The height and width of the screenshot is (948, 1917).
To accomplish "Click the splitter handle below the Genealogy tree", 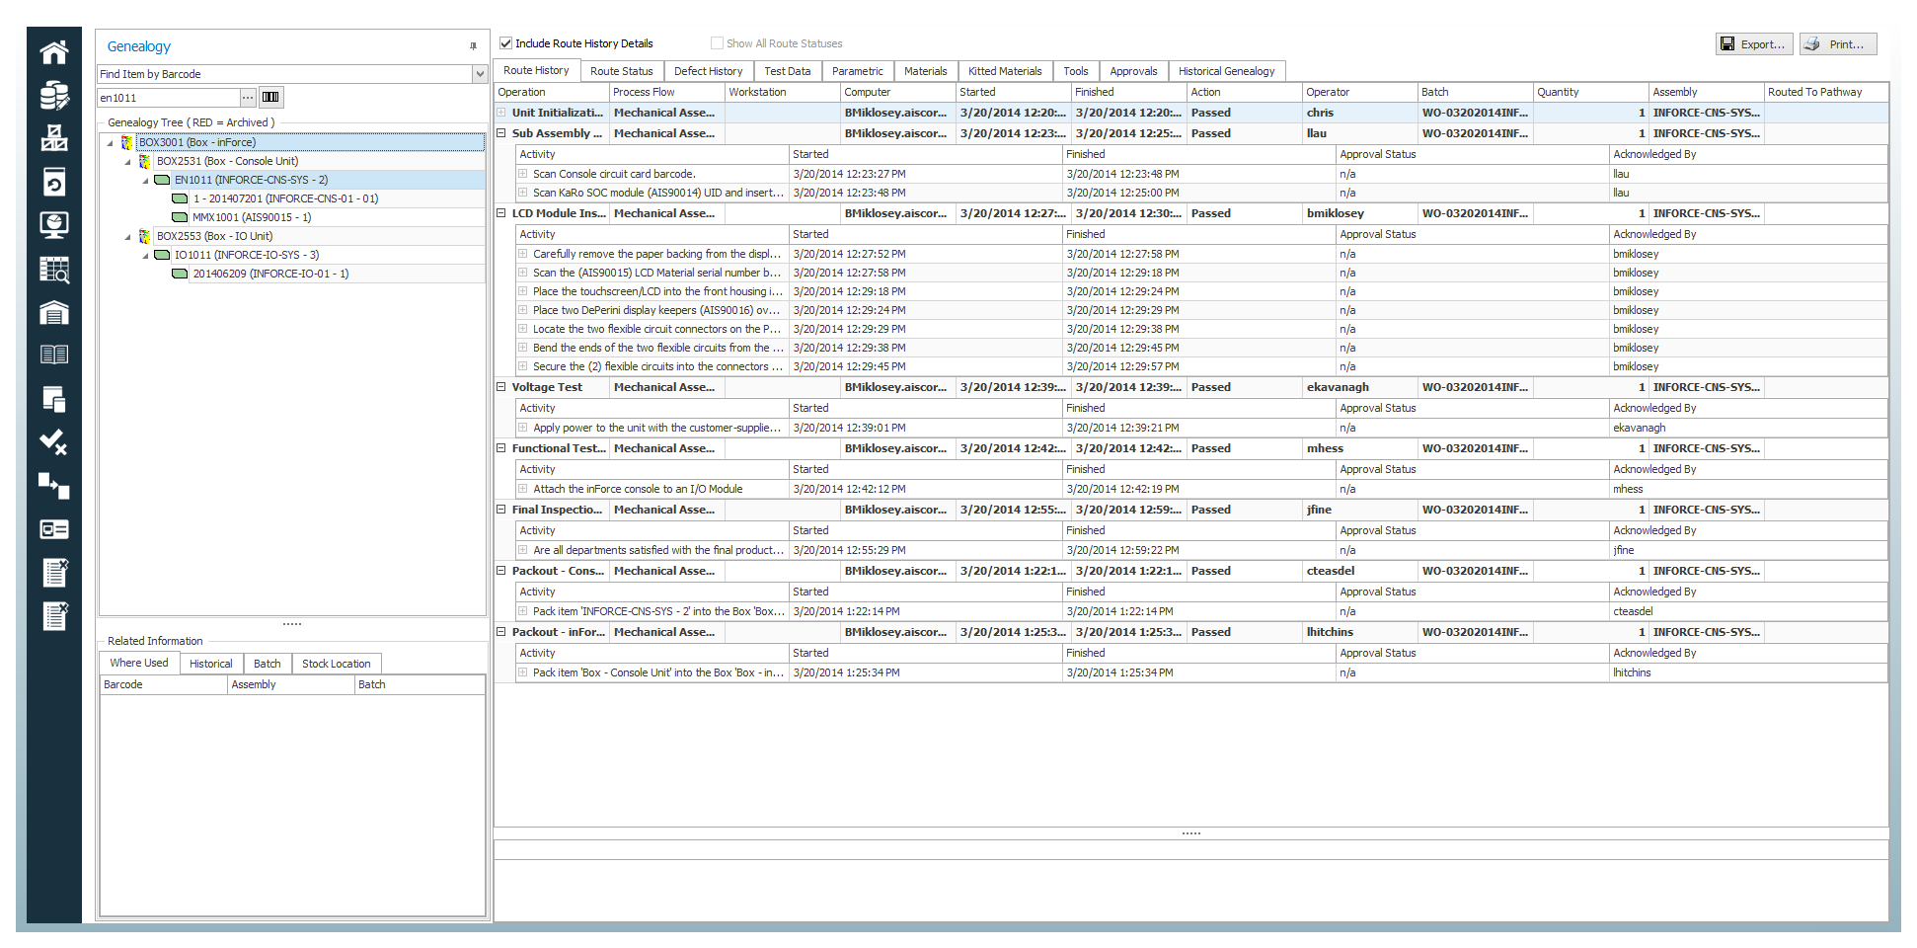I will point(292,624).
